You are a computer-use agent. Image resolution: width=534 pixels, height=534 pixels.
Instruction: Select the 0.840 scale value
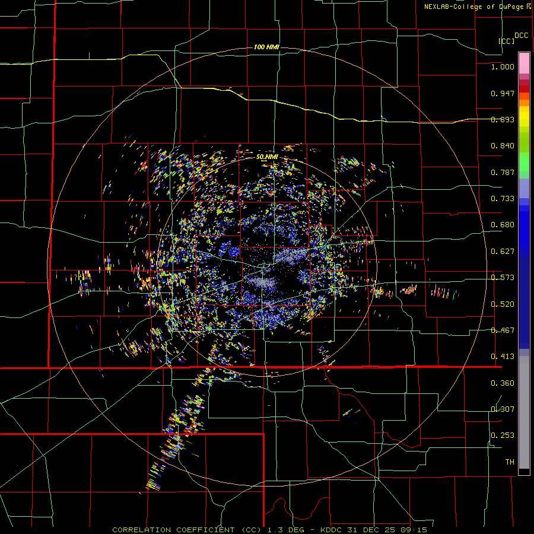tap(503, 146)
